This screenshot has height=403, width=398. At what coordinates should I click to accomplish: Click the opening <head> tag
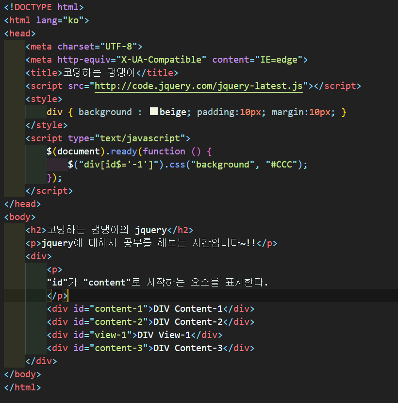[20, 34]
